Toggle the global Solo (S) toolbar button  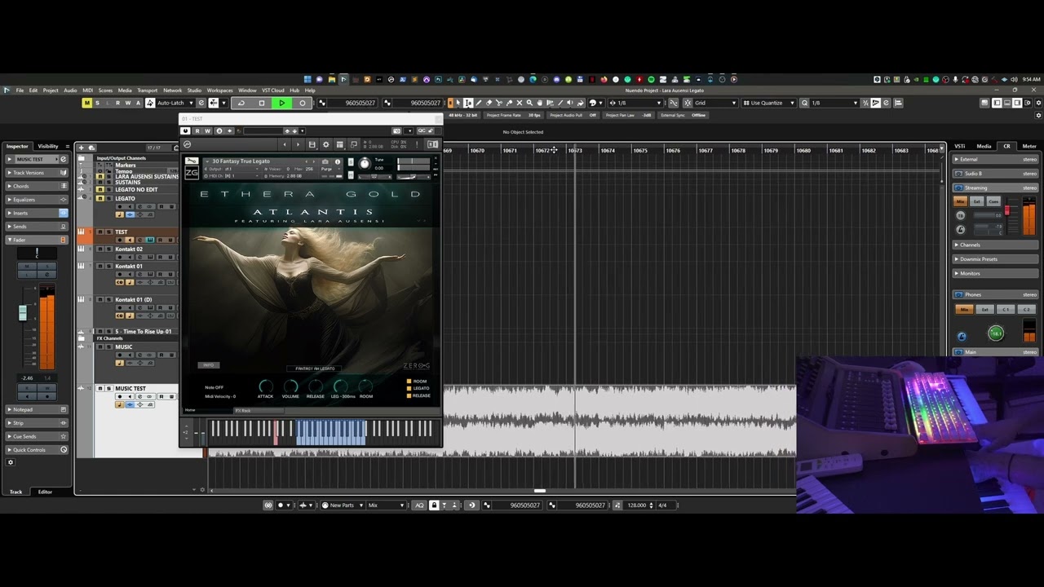[98, 103]
